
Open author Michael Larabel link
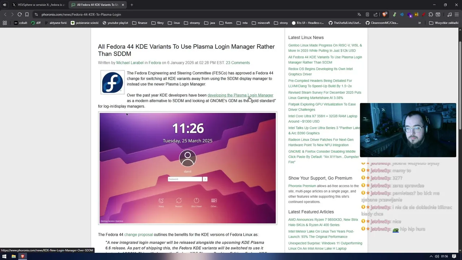point(130,63)
